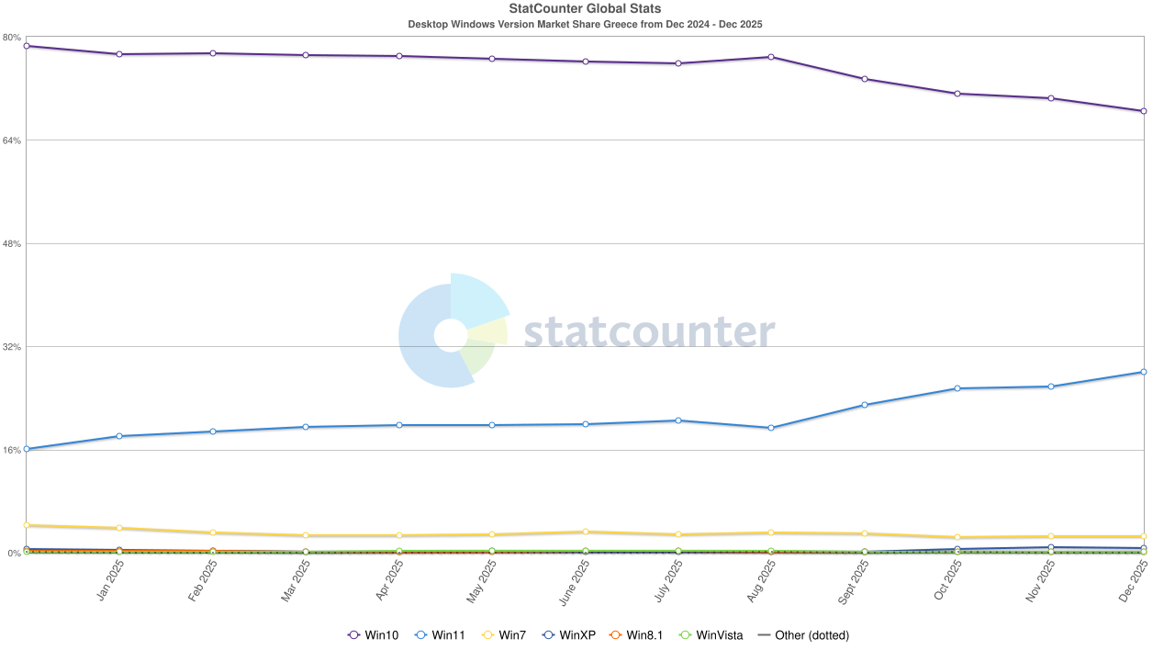The image size is (1175, 661).
Task: Click the green WinVista legend marker
Action: pos(685,634)
